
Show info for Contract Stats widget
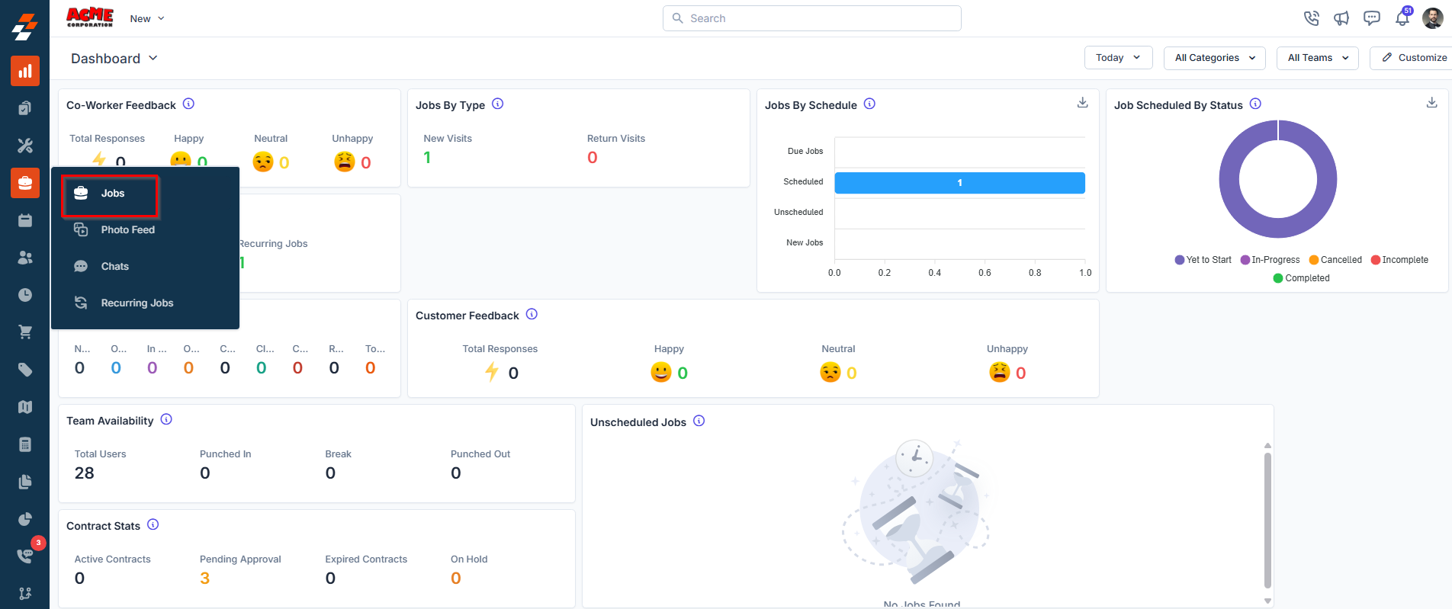click(x=153, y=524)
